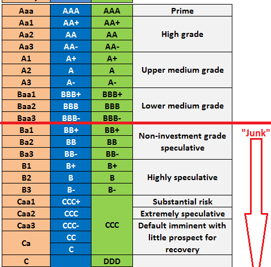Viewport: 271px width, 267px height.
Task: Click the Upper medium grade cell
Action: (x=182, y=70)
